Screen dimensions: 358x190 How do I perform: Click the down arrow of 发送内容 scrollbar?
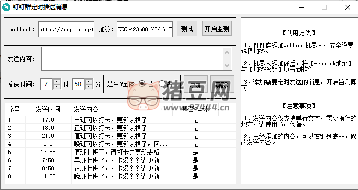(227, 66)
